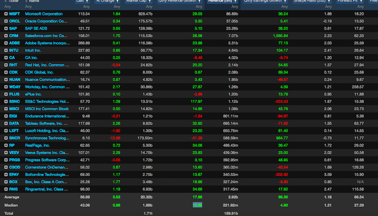Viewport: 378px width, 216px height.
Task: Open the CDK ticker link
Action: [x=13, y=72]
